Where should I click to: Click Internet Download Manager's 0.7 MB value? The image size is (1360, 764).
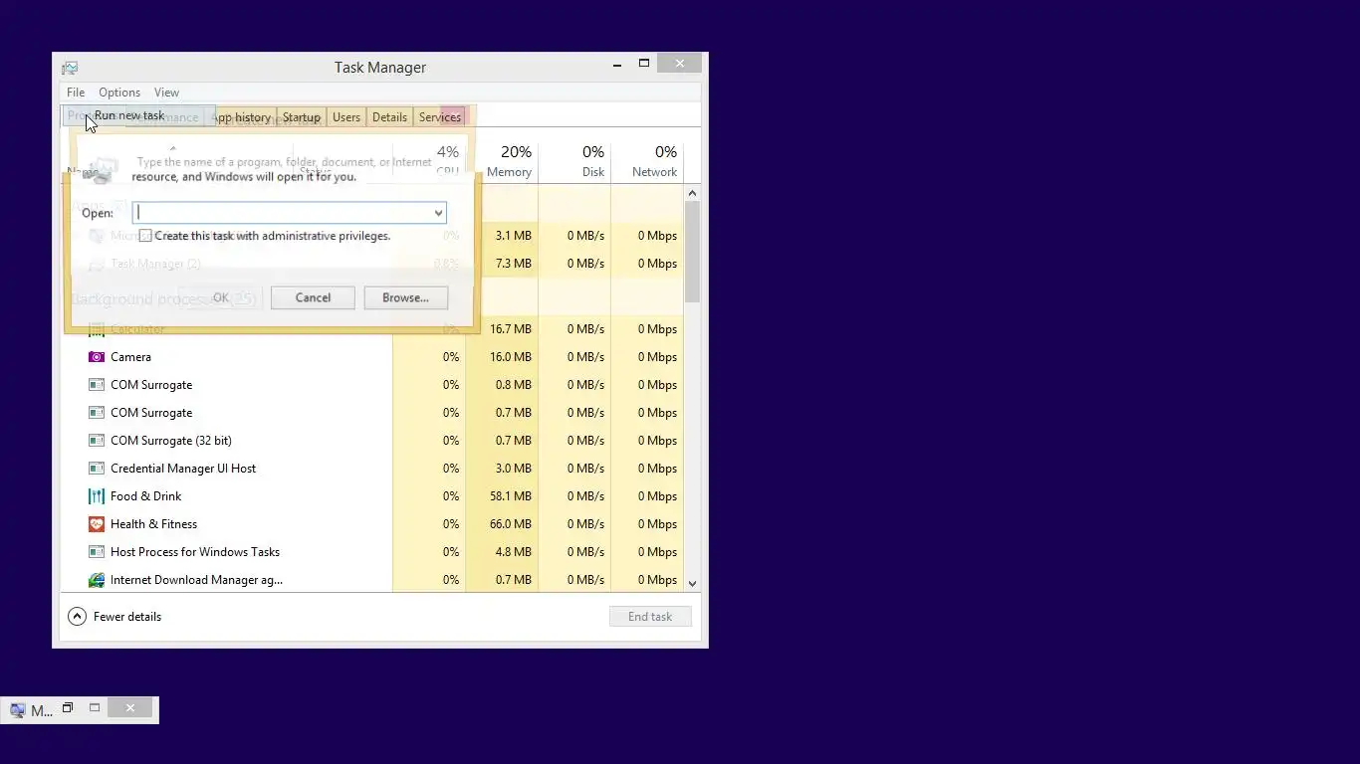point(514,580)
